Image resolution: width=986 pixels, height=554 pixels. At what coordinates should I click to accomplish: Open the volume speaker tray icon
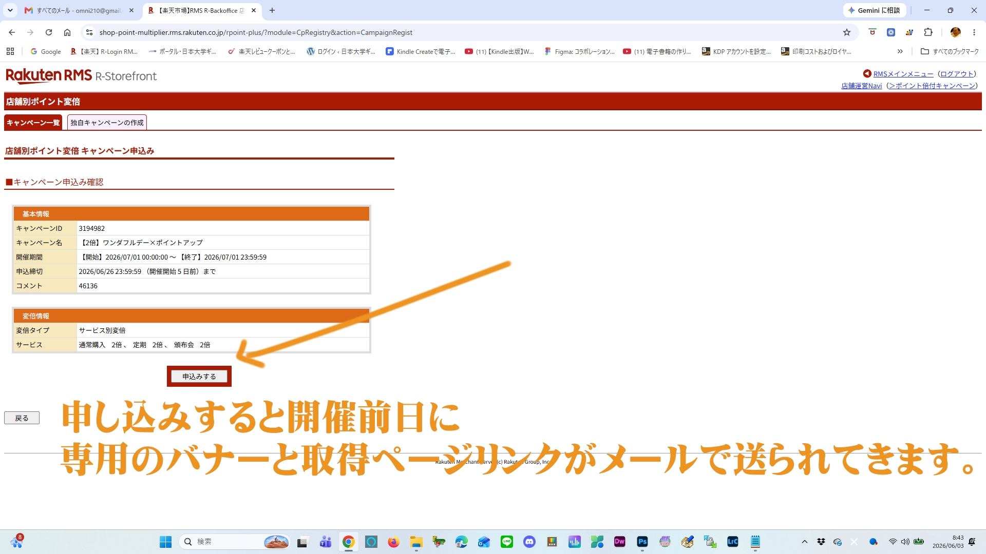pyautogui.click(x=905, y=542)
